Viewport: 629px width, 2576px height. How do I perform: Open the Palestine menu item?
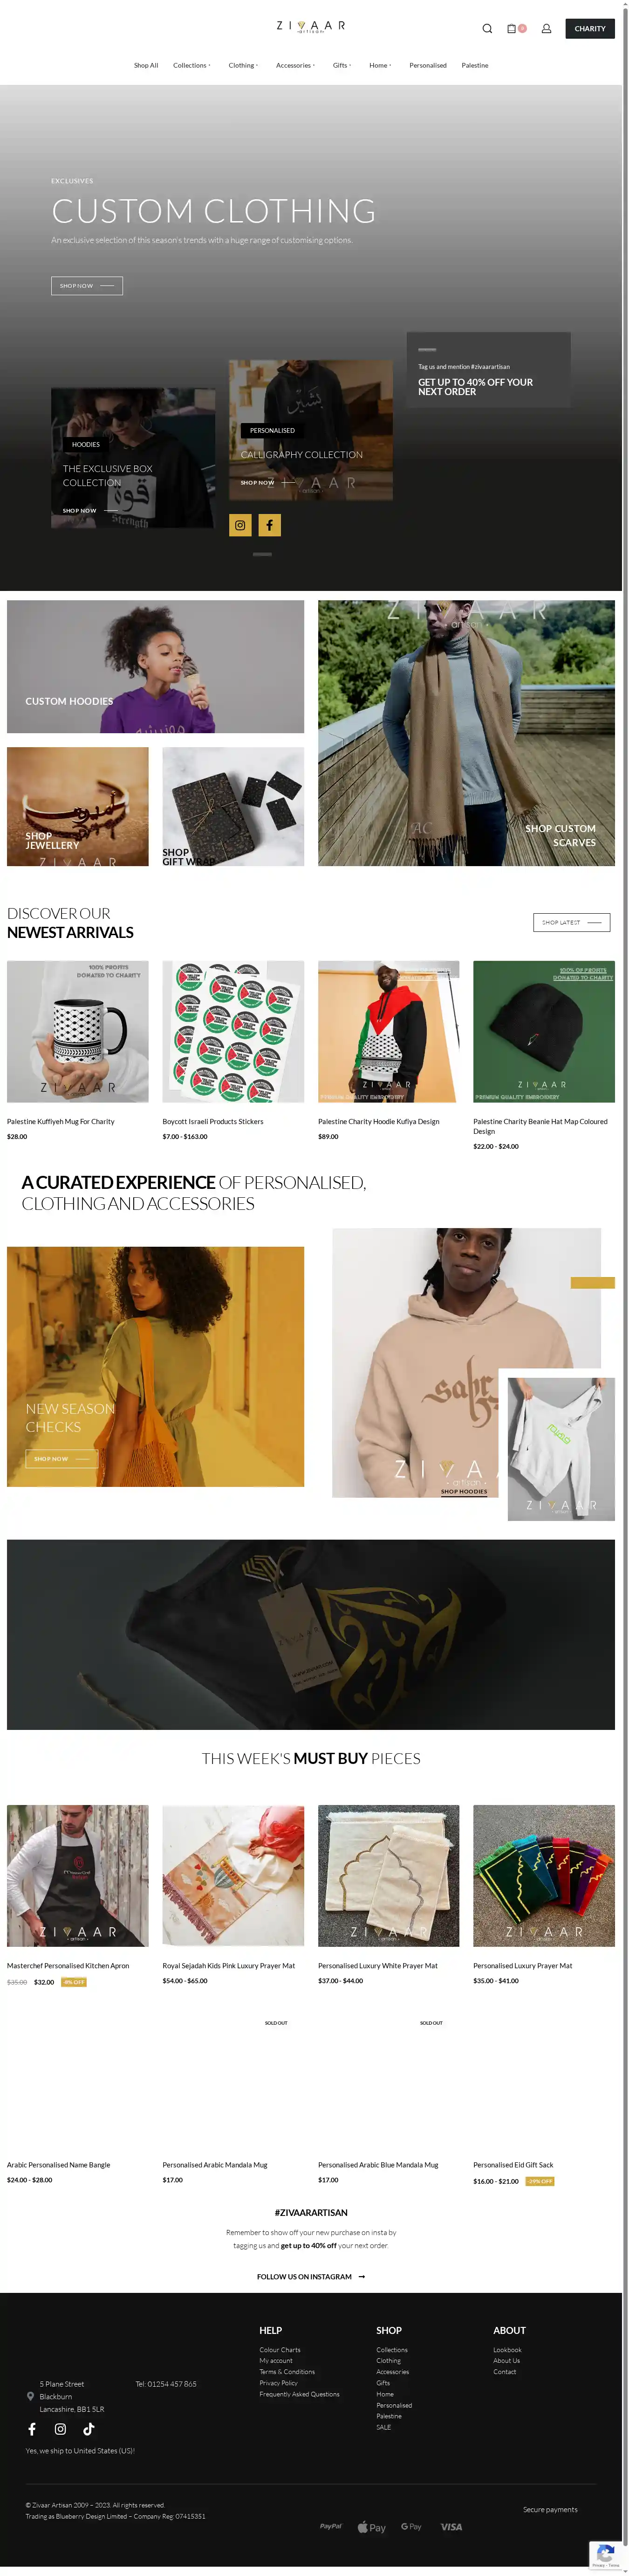click(475, 65)
